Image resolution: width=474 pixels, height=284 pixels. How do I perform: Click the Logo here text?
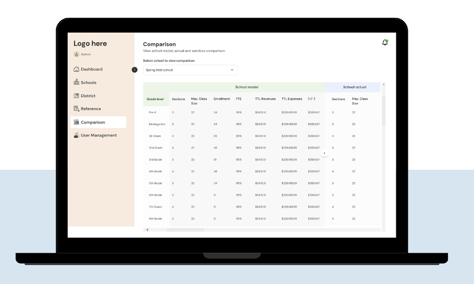tap(90, 44)
